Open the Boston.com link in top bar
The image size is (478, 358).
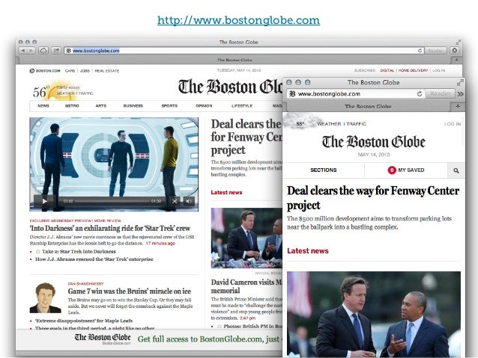pos(45,71)
